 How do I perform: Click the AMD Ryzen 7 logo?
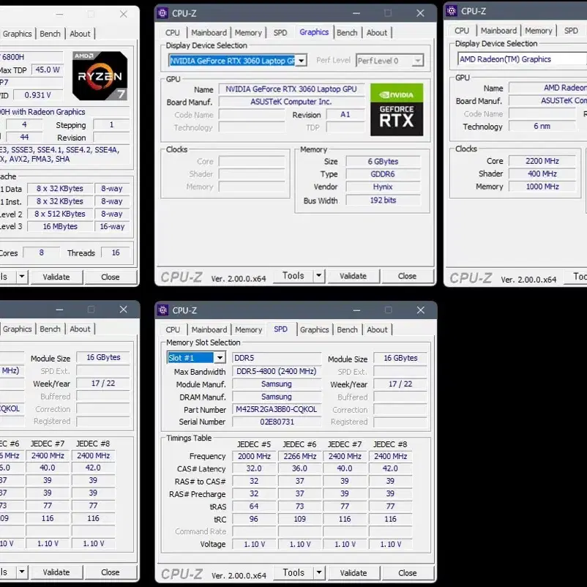point(100,76)
